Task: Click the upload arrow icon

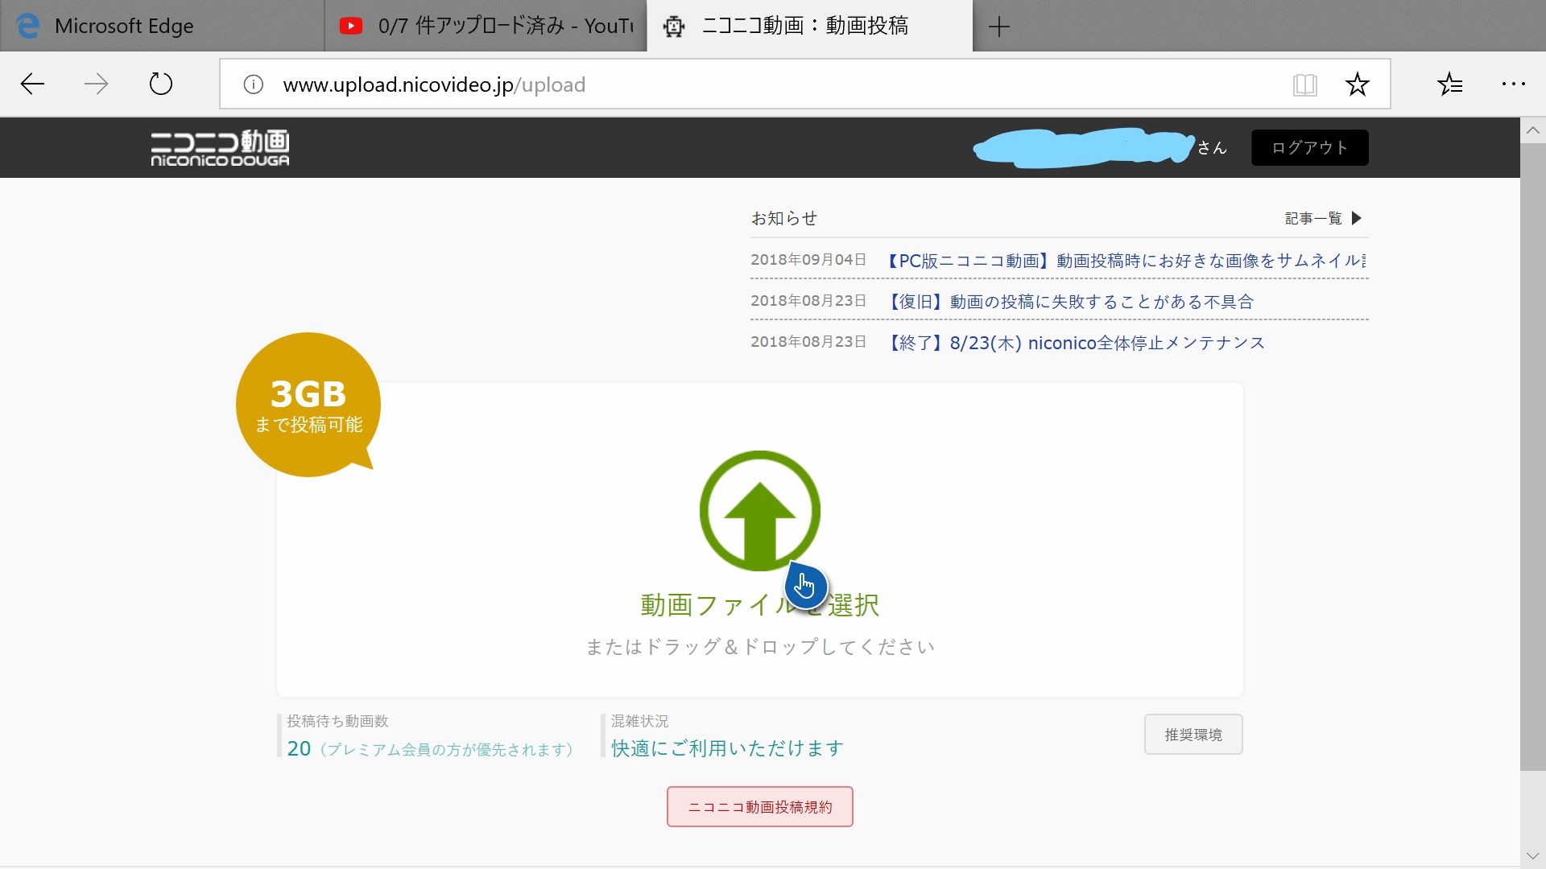Action: [760, 513]
